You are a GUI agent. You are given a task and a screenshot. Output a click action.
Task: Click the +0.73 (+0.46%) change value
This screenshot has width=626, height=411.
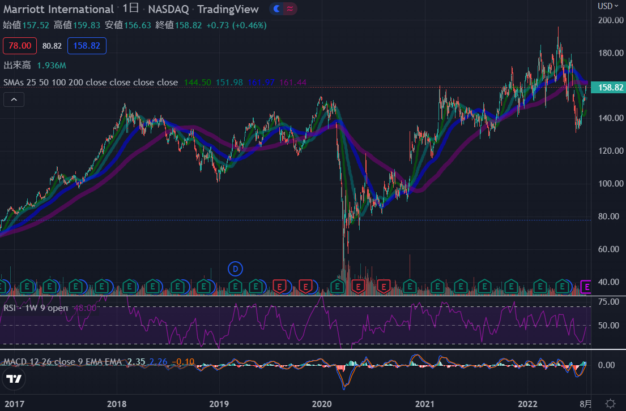click(236, 25)
